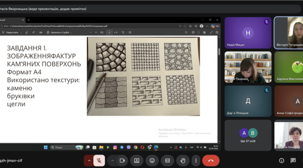Select the Draw (Накреслити) tool in PDF toolbar
Viewport: 303px width, 168px height.
tap(10, 32)
